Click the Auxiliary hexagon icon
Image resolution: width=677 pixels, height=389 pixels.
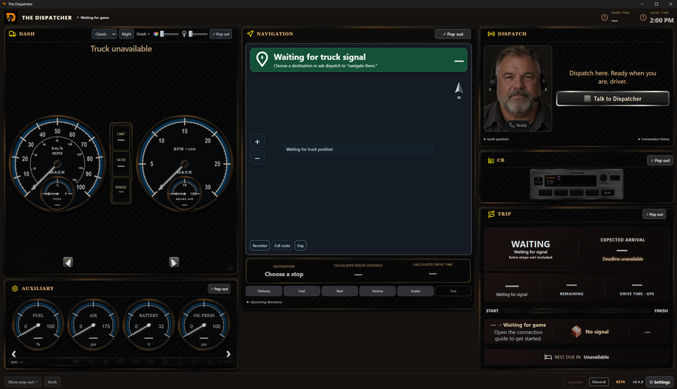[x=15, y=288]
